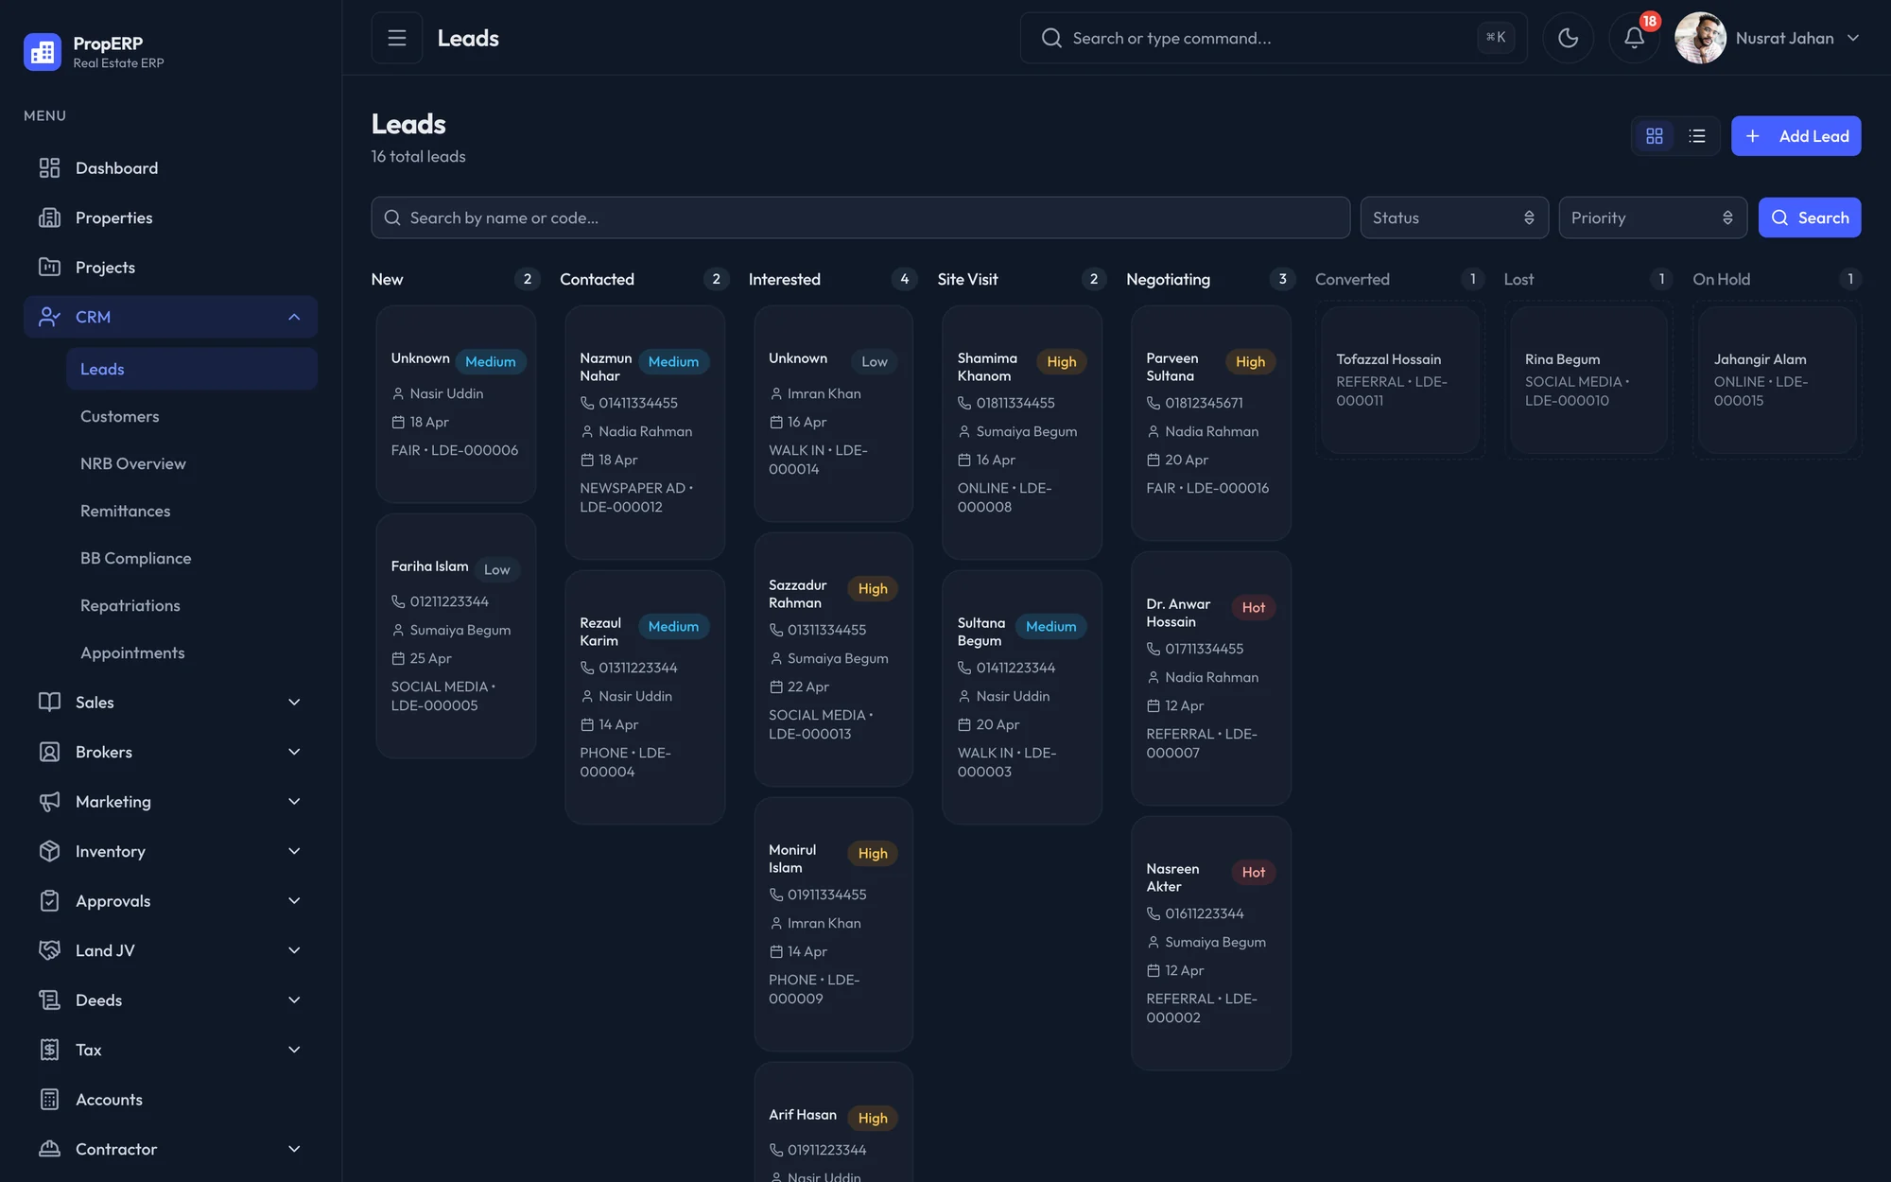Viewport: 1891px width, 1182px height.
Task: Click the Projects folder icon
Action: point(49,268)
